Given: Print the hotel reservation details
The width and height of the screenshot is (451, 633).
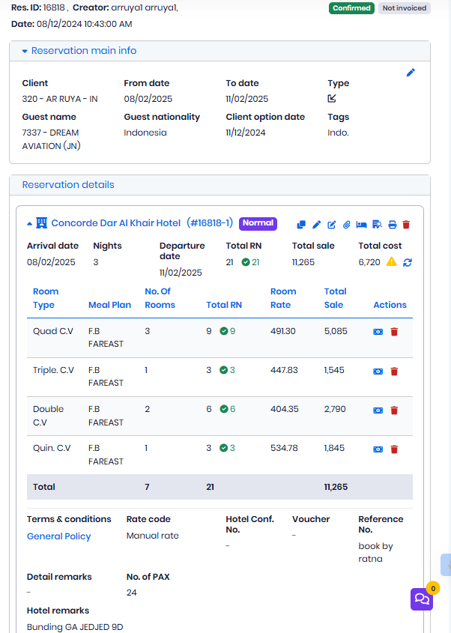Looking at the screenshot, I should point(391,224).
